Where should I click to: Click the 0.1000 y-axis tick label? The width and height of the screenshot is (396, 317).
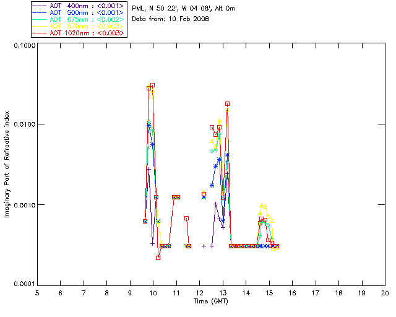tap(24, 46)
